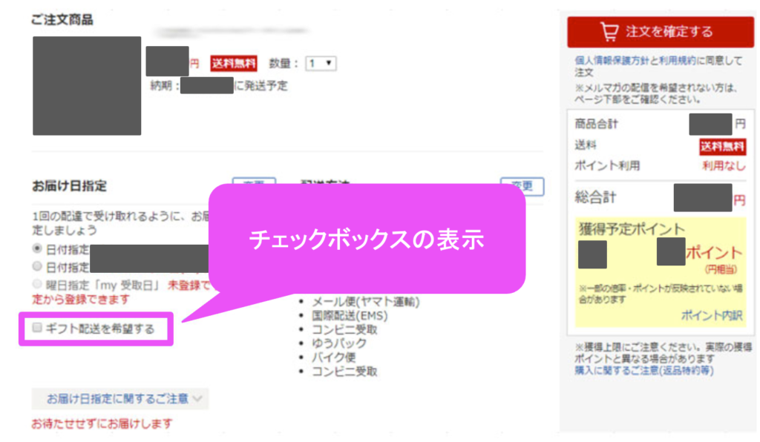This screenshot has height=442, width=760.
Task: Click the お待たせせずにお届けします text
Action: (x=102, y=423)
